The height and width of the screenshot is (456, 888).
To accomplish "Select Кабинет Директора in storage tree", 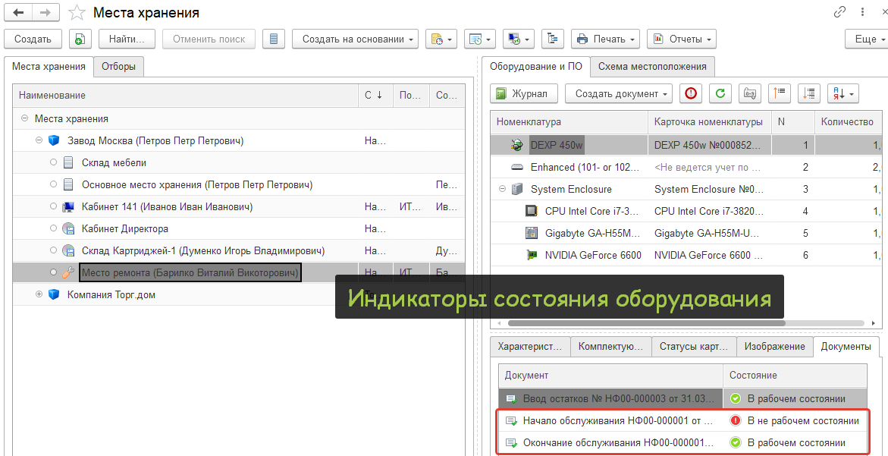I will tap(125, 228).
